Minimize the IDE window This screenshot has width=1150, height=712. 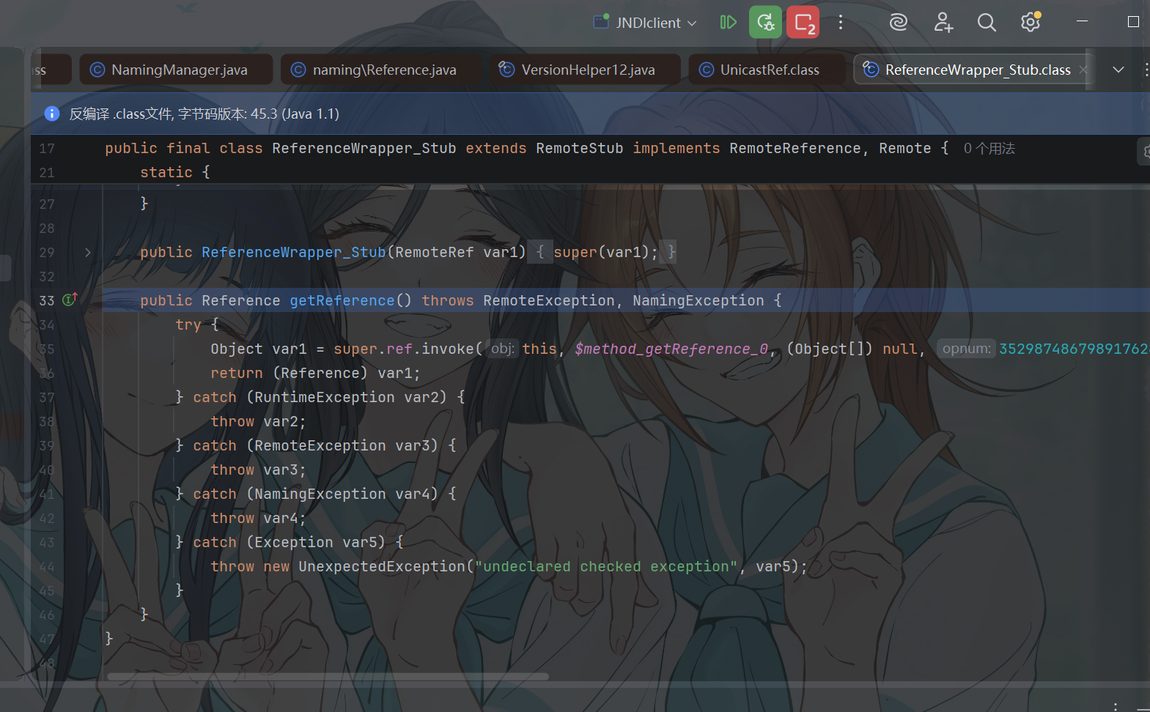[1082, 22]
